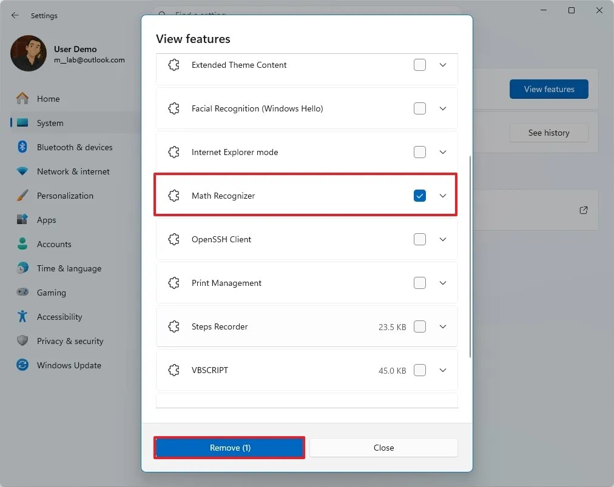Image resolution: width=614 pixels, height=487 pixels.
Task: Uncheck the Math Recognizer checkbox
Action: [x=419, y=196]
